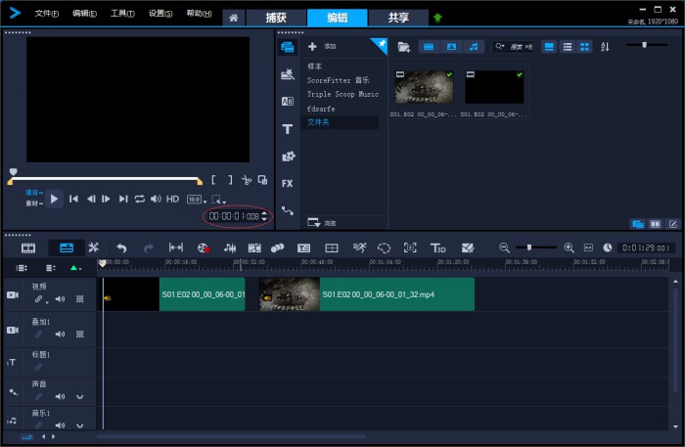Expand the voice track (声音) chevron

[80, 397]
